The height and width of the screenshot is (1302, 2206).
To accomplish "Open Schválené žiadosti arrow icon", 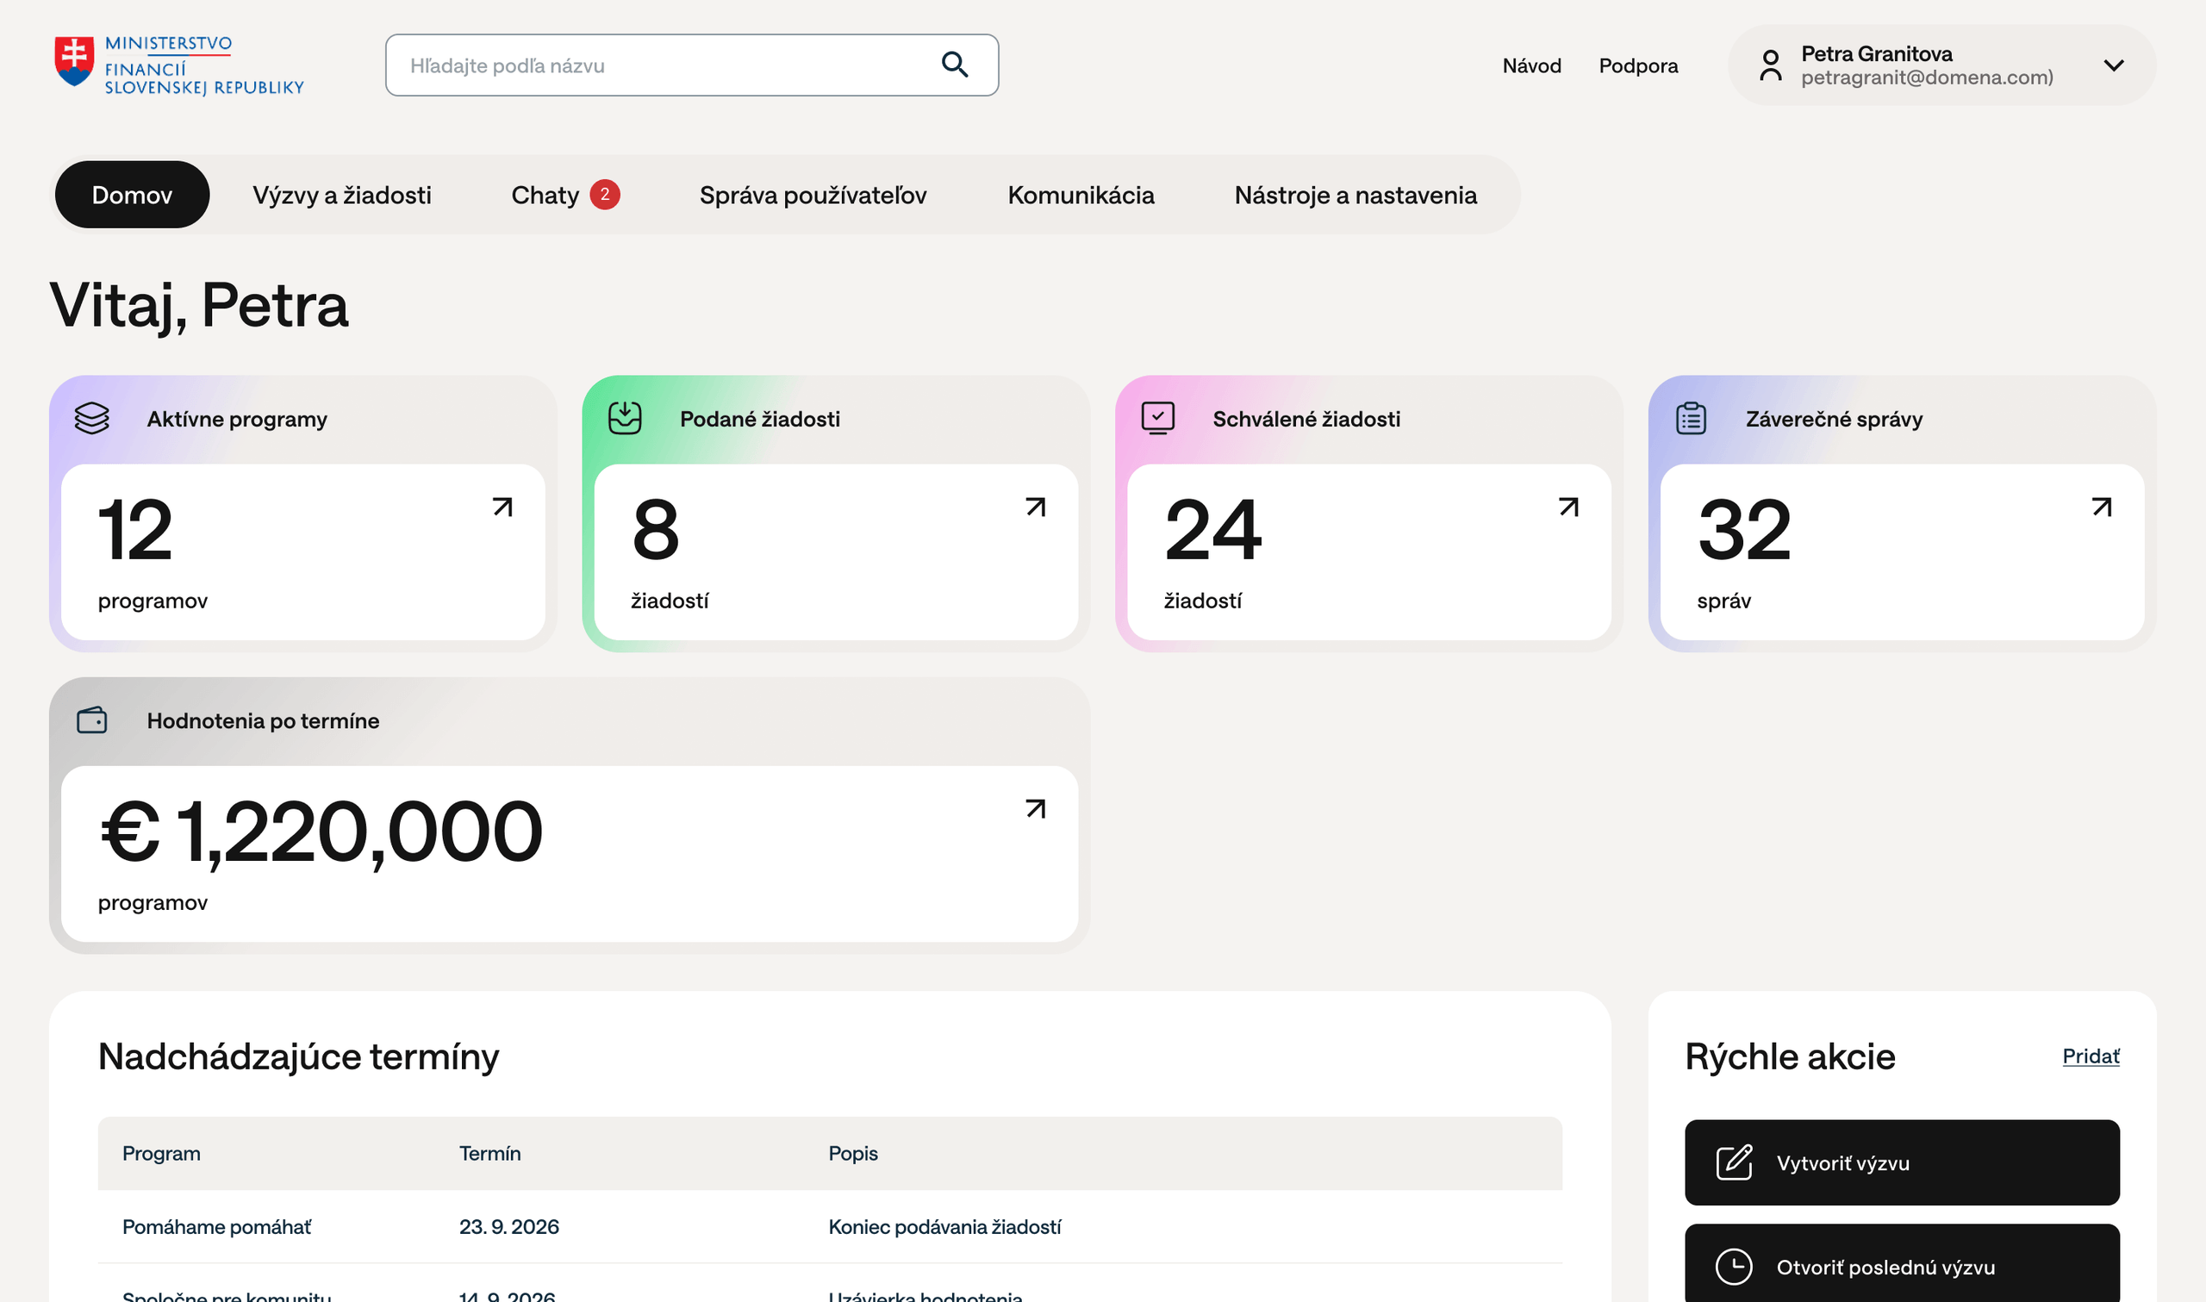I will [1569, 508].
